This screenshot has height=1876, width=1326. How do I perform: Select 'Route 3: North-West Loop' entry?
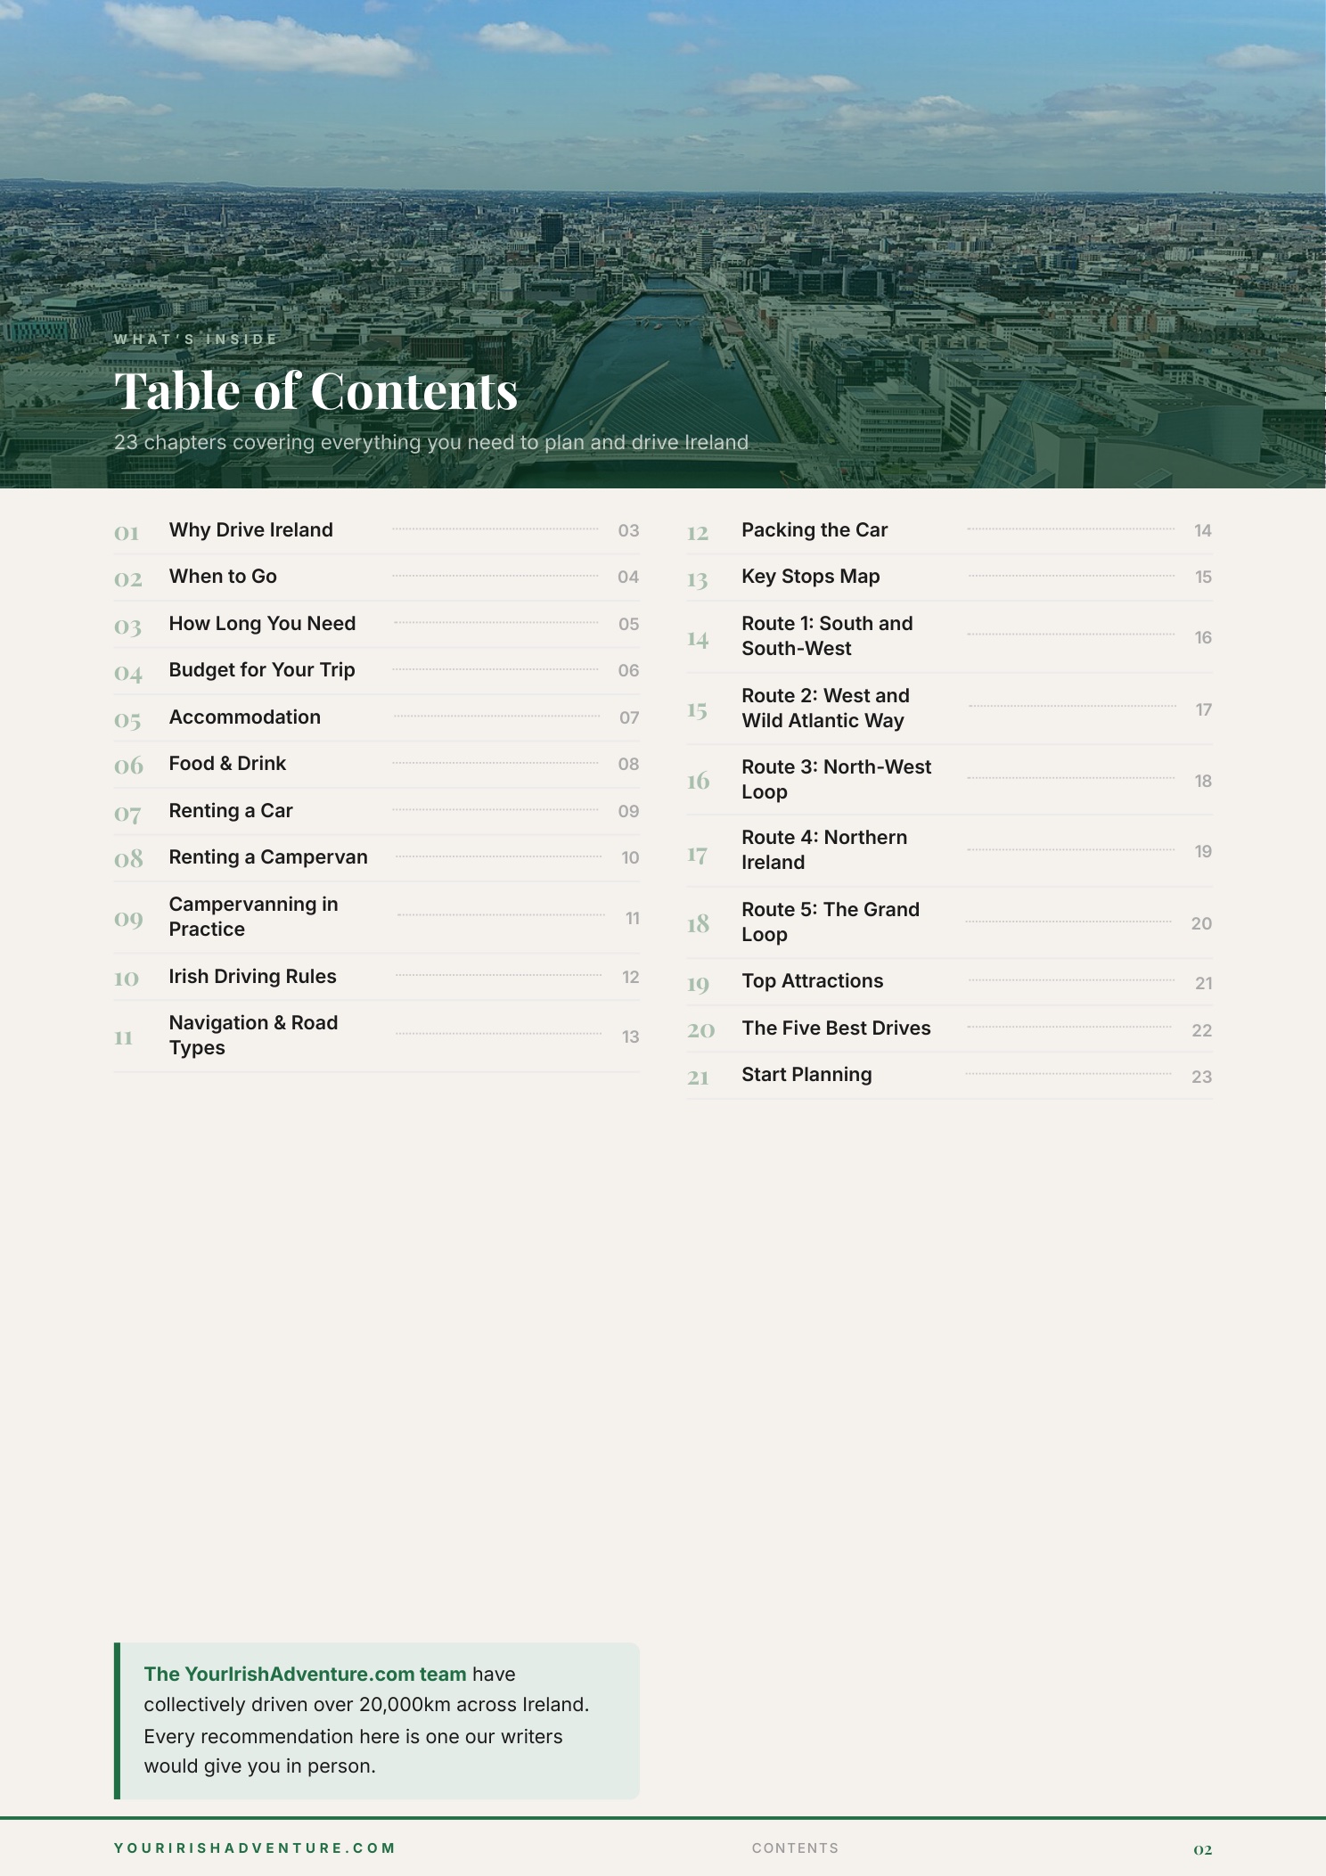click(949, 780)
